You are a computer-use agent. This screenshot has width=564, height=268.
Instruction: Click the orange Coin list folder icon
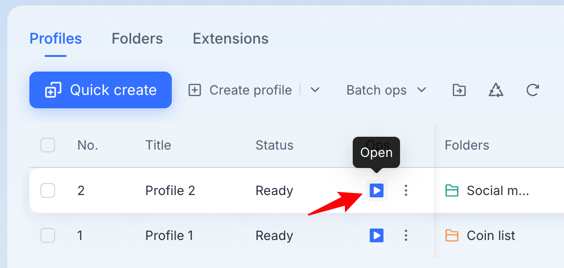(452, 236)
